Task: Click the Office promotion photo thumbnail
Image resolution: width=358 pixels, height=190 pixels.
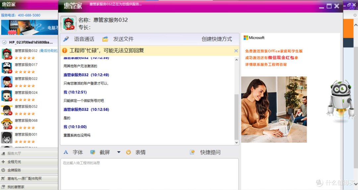Action: 274,110
